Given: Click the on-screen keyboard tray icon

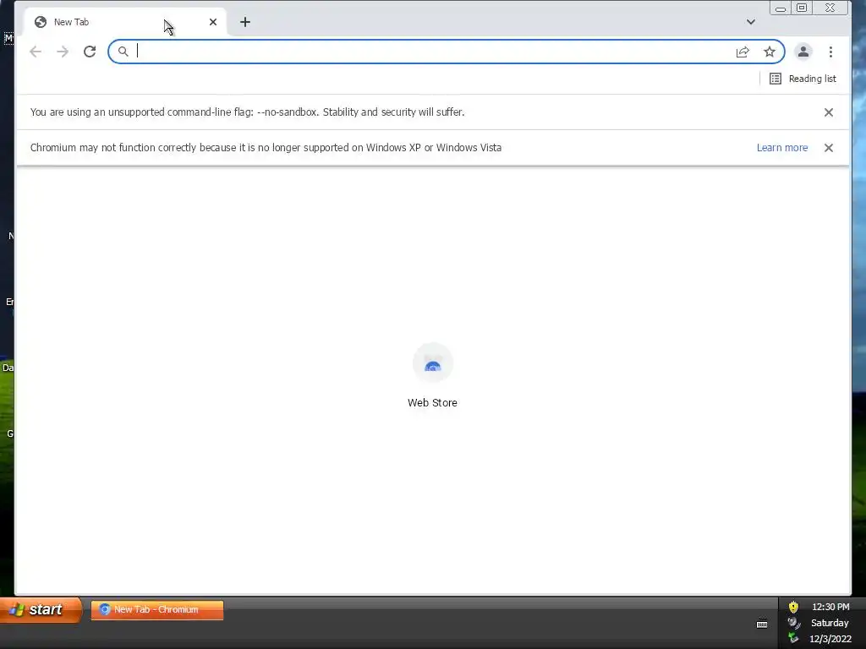Looking at the screenshot, I should point(762,624).
